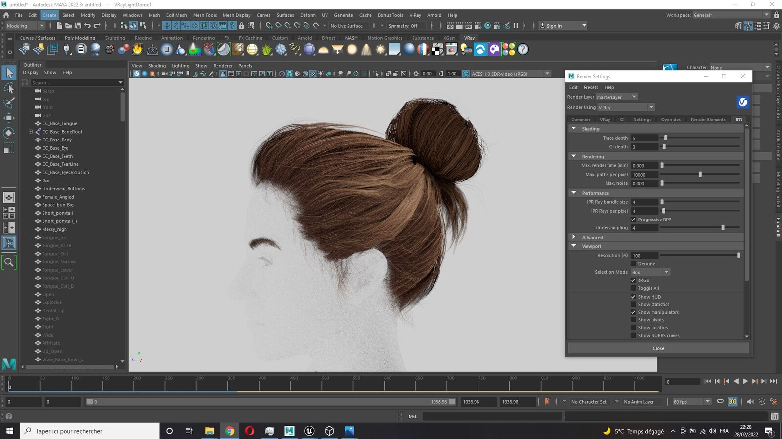Viewport: 782px width, 439px height.
Task: Select the arrow Select tool in toolbox
Action: coord(9,73)
